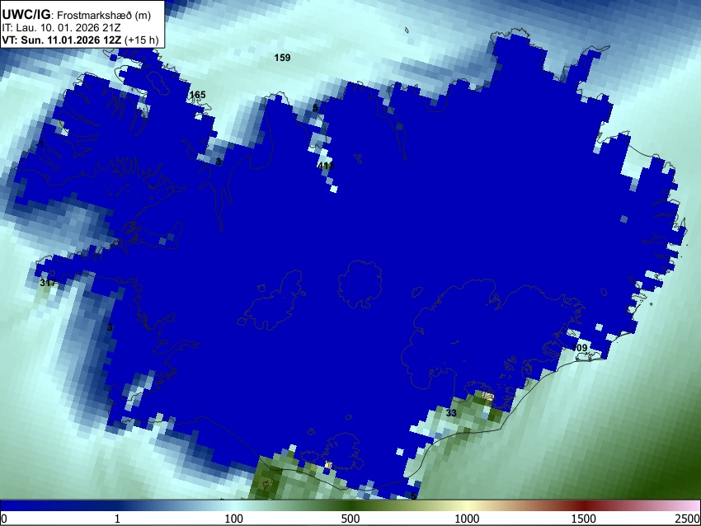Select the 413 value on the map

[326, 166]
